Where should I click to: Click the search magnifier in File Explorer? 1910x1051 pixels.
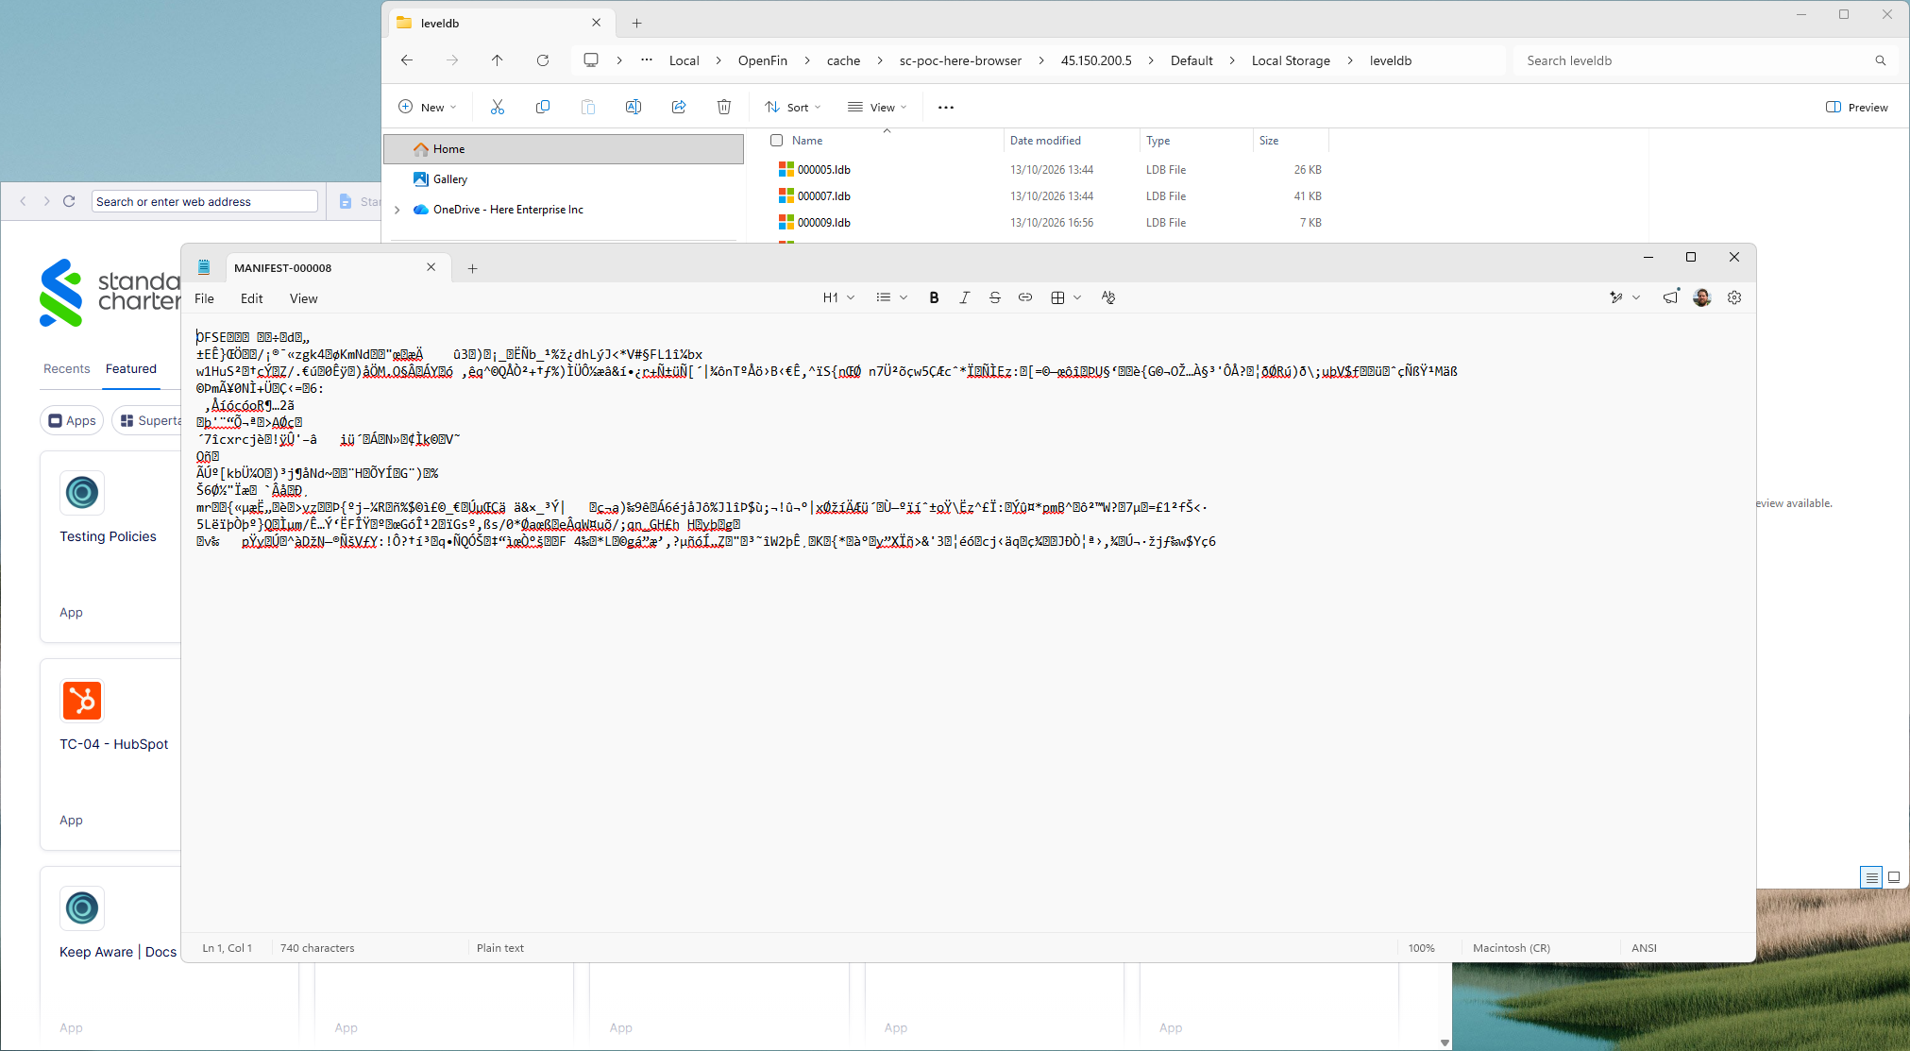pyautogui.click(x=1881, y=60)
